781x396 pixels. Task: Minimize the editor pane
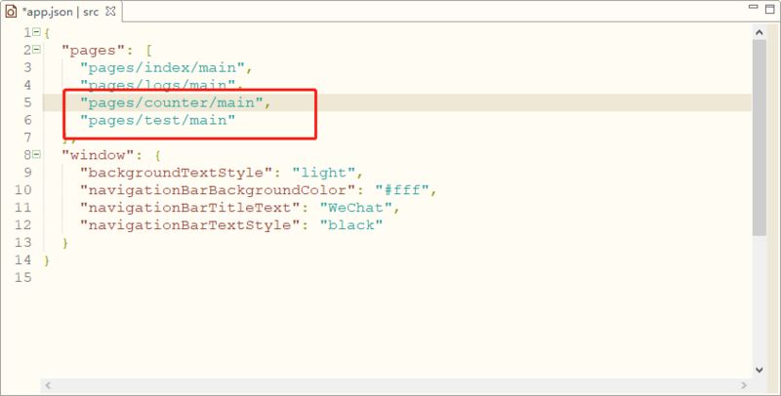tap(753, 8)
